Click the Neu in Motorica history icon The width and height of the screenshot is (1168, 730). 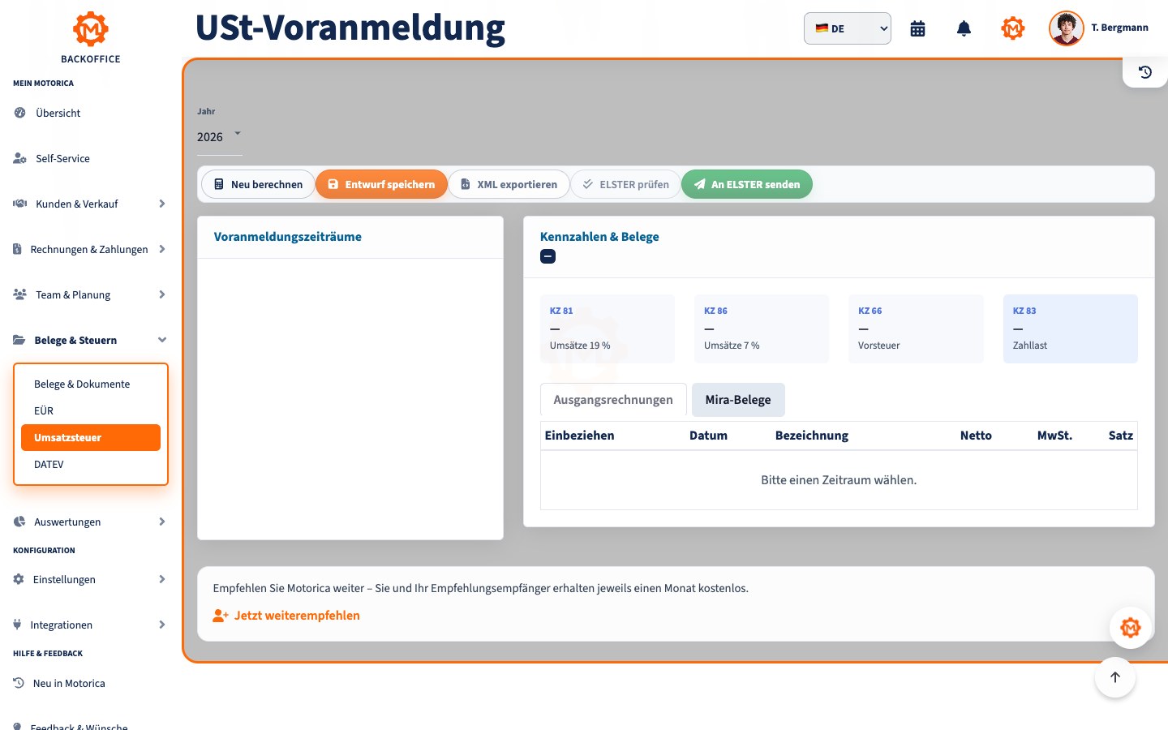(19, 683)
